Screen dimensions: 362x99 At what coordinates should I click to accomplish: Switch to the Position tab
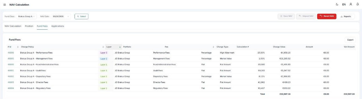click(29, 26)
